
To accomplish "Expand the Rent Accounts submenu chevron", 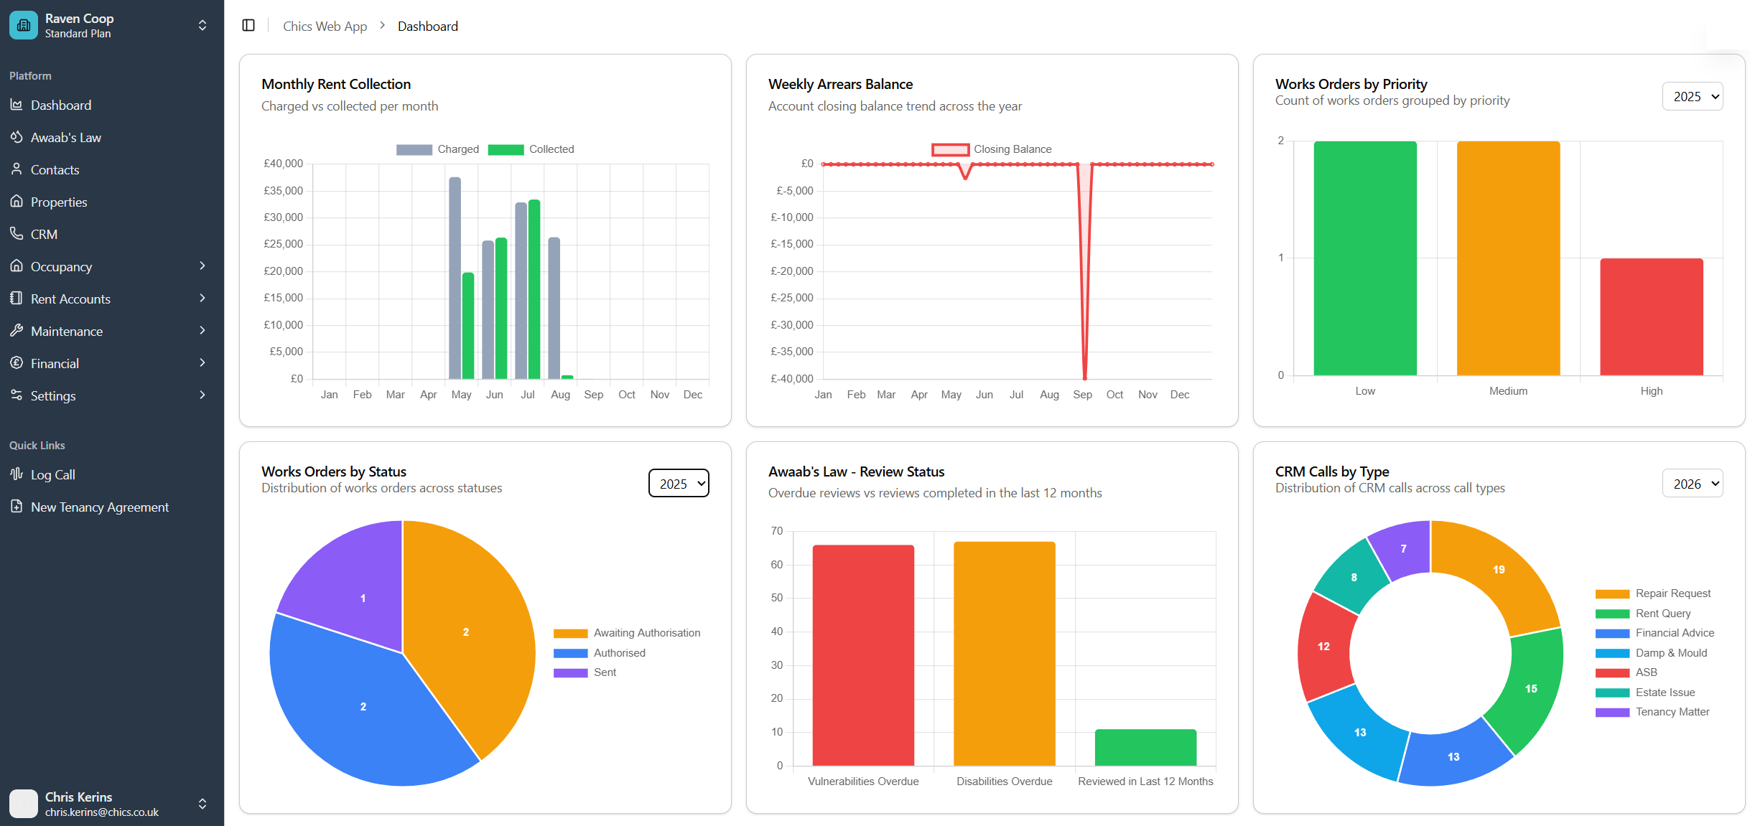I will pos(203,298).
